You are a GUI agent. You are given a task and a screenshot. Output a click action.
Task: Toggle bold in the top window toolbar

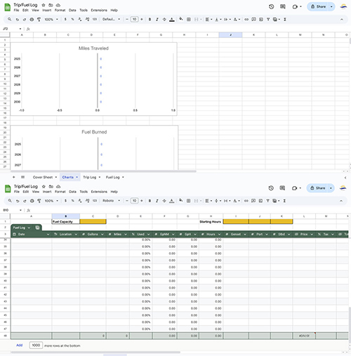click(150, 20)
